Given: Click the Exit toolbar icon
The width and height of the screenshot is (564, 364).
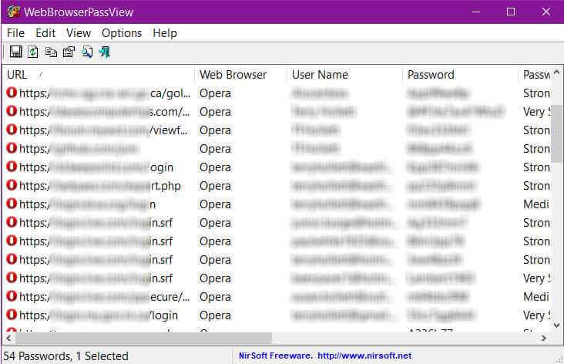Looking at the screenshot, I should 104,52.
